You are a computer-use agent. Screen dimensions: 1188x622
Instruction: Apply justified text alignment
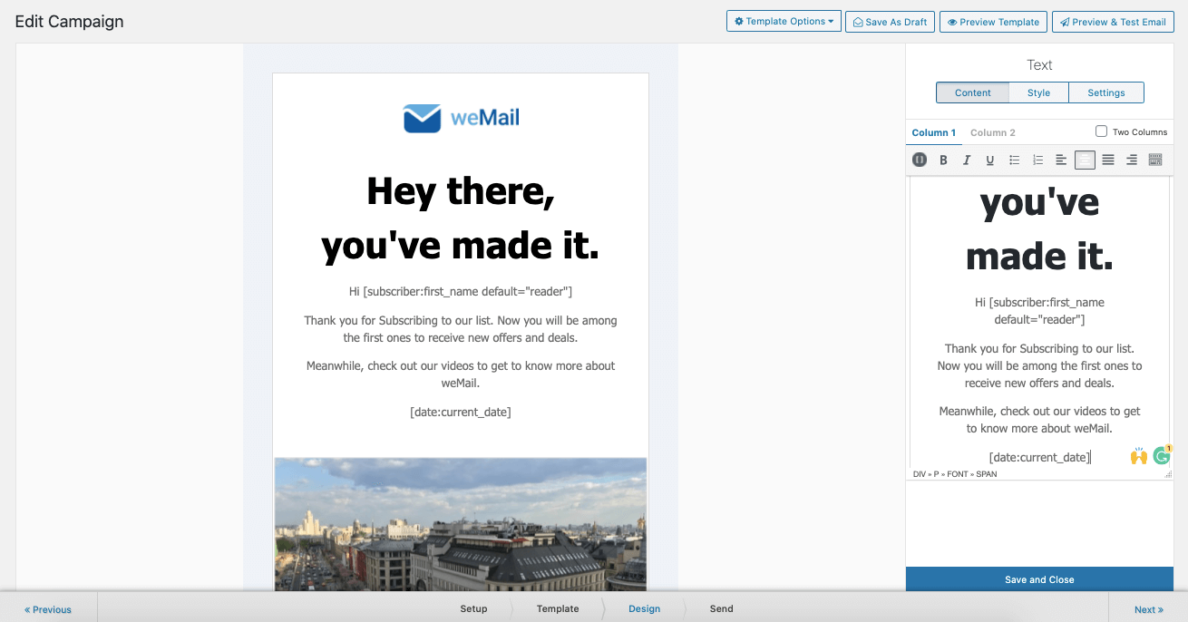tap(1108, 160)
